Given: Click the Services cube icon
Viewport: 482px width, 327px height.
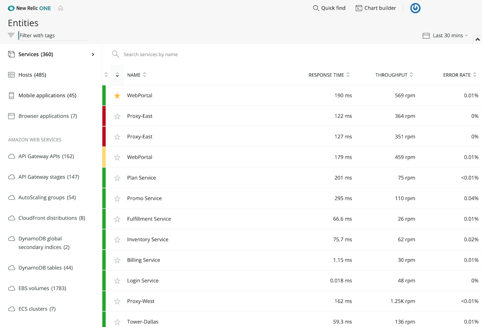Looking at the screenshot, I should point(11,54).
